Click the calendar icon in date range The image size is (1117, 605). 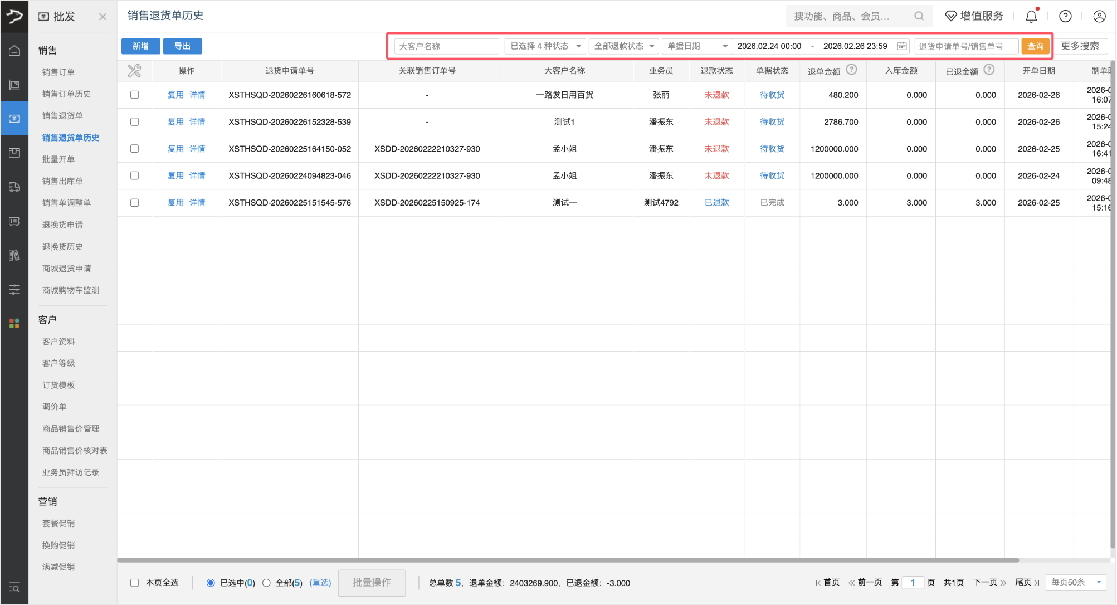tap(901, 46)
